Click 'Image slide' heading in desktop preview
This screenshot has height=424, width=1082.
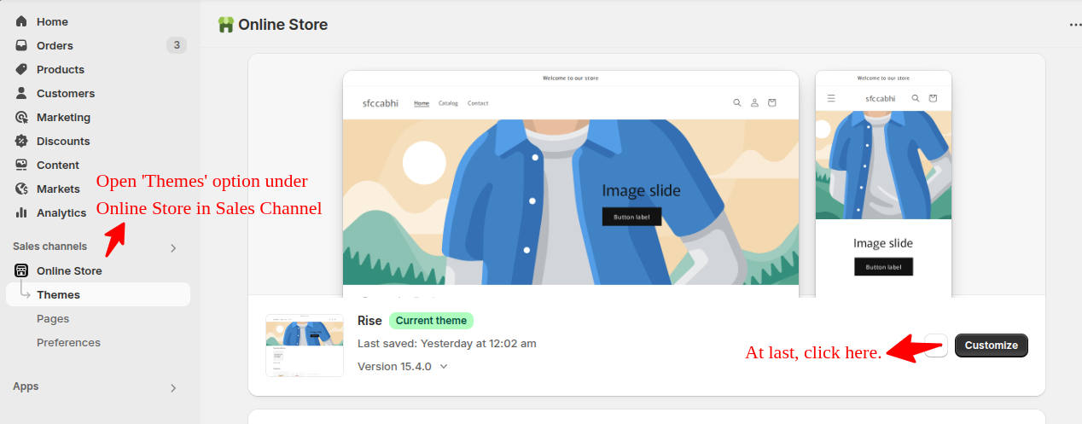(642, 190)
